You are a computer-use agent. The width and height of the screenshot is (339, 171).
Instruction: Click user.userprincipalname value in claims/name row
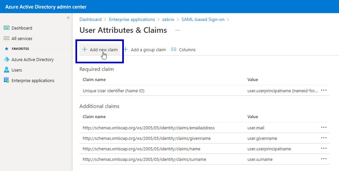pos(269,149)
